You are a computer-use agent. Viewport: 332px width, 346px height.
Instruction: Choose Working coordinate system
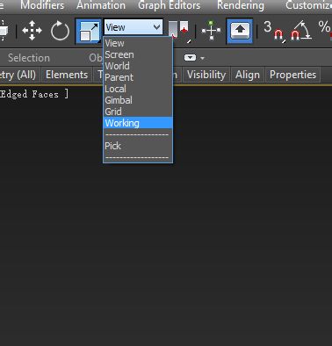click(x=138, y=123)
